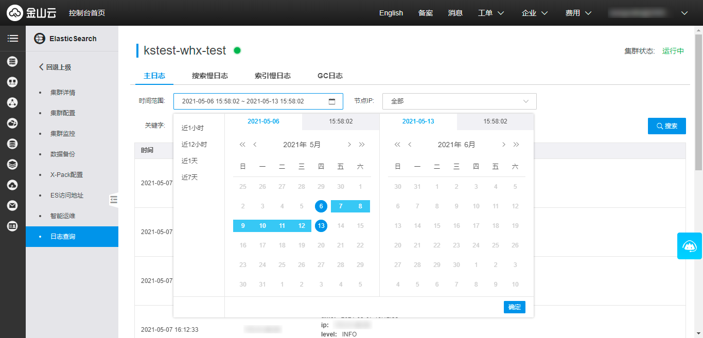Click the layers stack icon in left rail
The height and width of the screenshot is (338, 703).
click(x=12, y=165)
